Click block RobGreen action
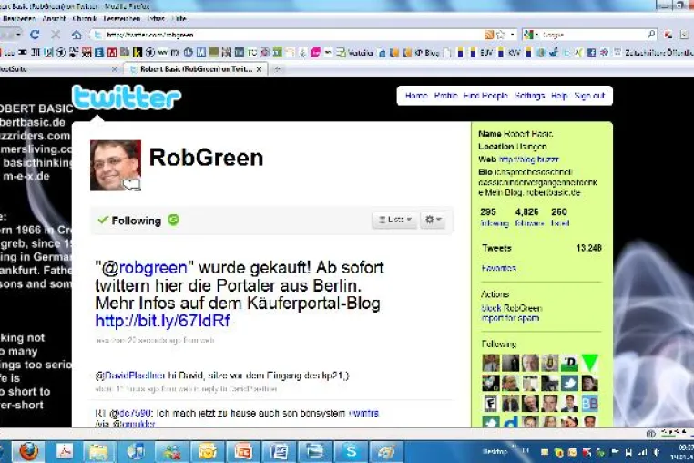 click(512, 308)
